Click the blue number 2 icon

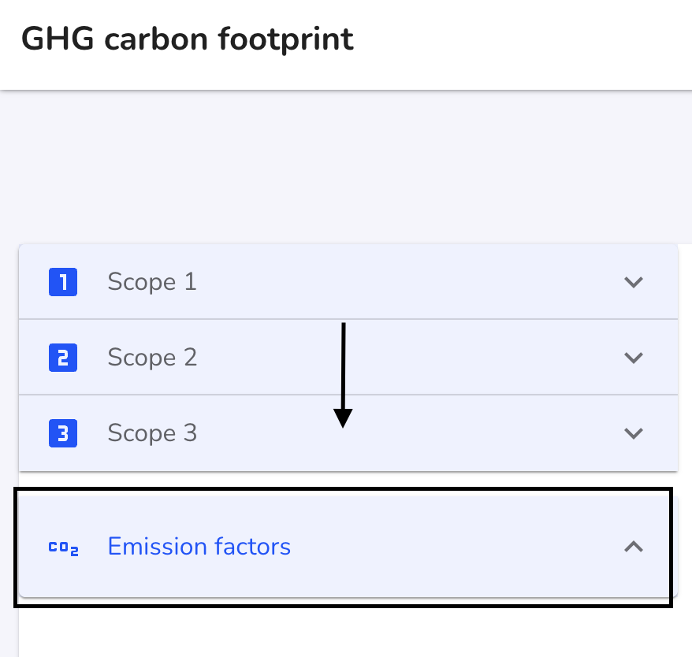click(63, 358)
